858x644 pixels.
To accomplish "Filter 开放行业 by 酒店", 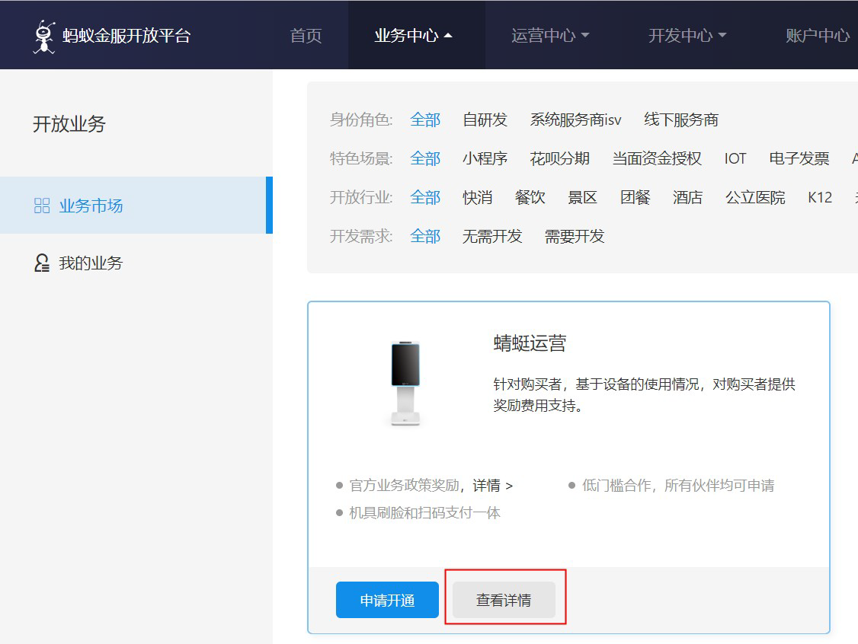I will pyautogui.click(x=688, y=197).
